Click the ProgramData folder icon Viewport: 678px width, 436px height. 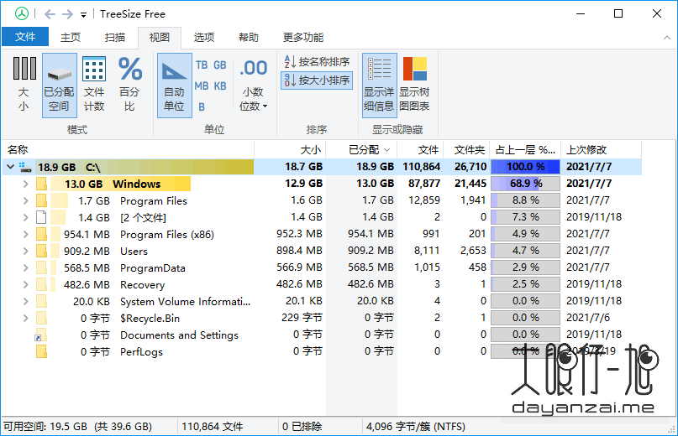[41, 267]
